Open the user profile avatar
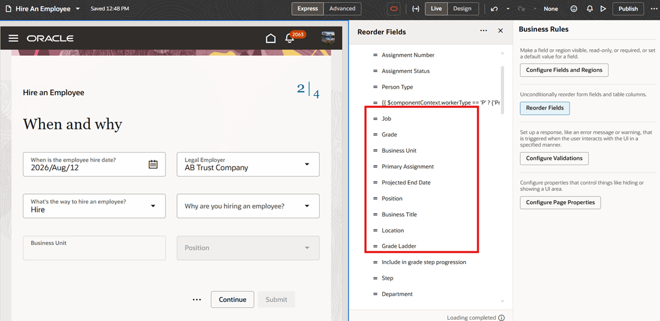 328,38
